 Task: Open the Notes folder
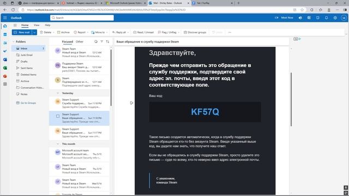pyautogui.click(x=22, y=94)
